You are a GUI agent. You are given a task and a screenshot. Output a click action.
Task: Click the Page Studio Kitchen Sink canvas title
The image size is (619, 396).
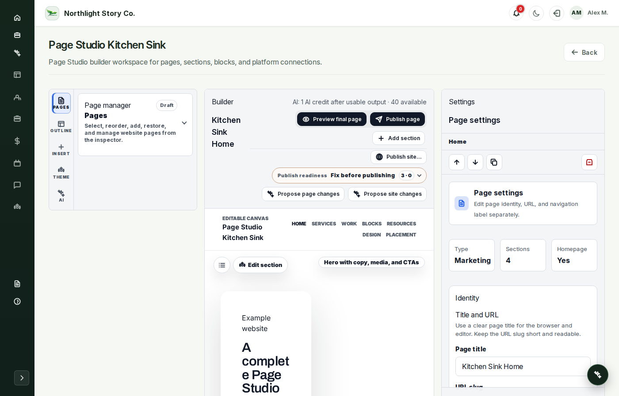click(x=243, y=232)
